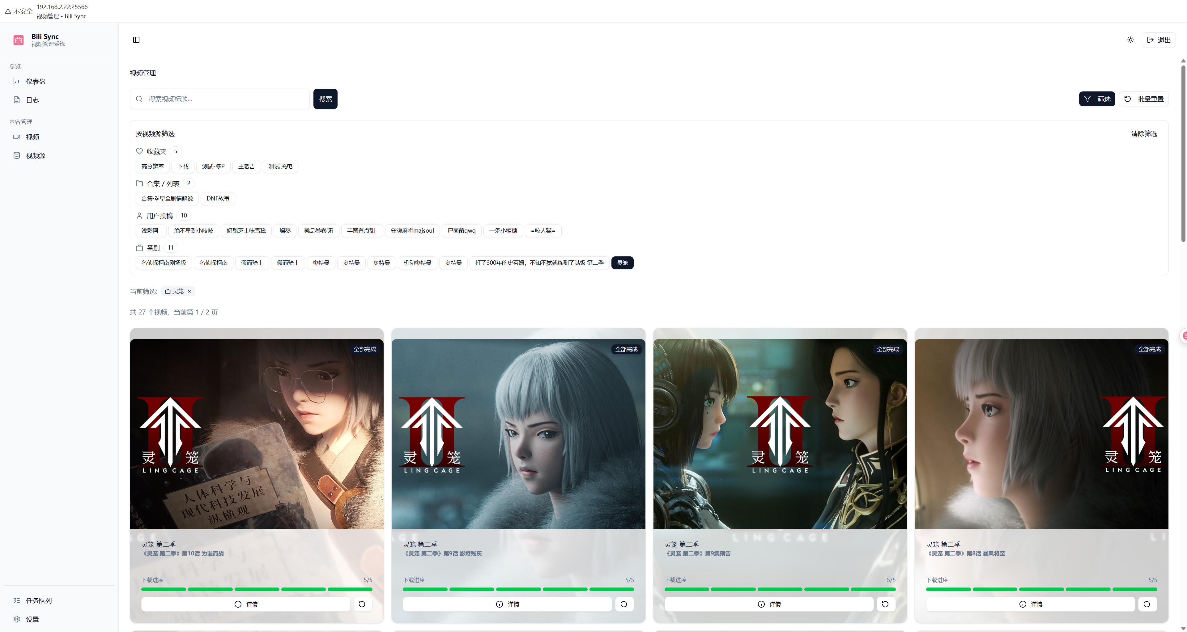Select the 高分辨率 favorites filter chip
The width and height of the screenshot is (1187, 632).
point(152,166)
